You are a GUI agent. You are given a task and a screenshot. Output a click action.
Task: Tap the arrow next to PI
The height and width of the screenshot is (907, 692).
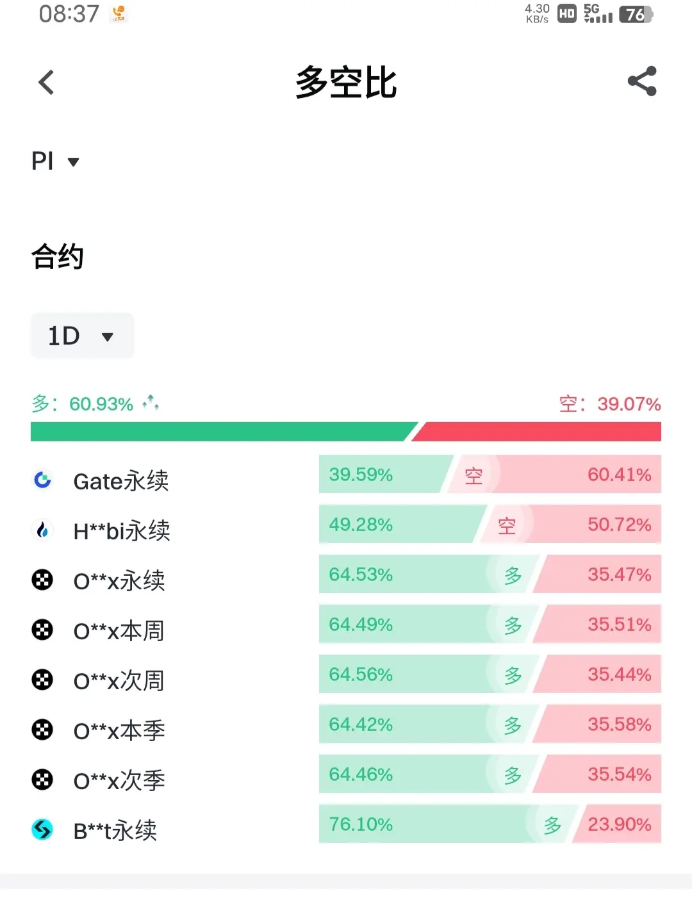[x=74, y=162]
